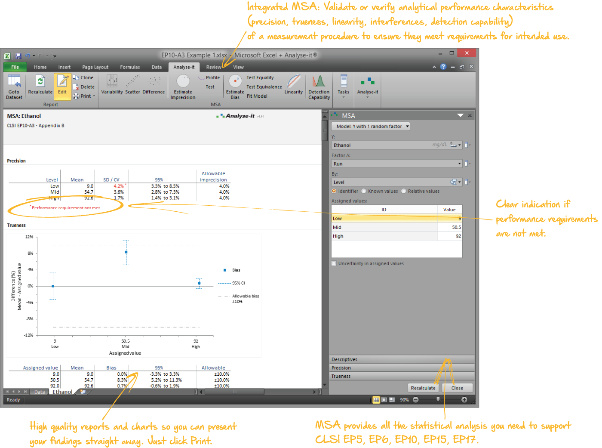Switch to the Home ribbon tab

[x=40, y=67]
